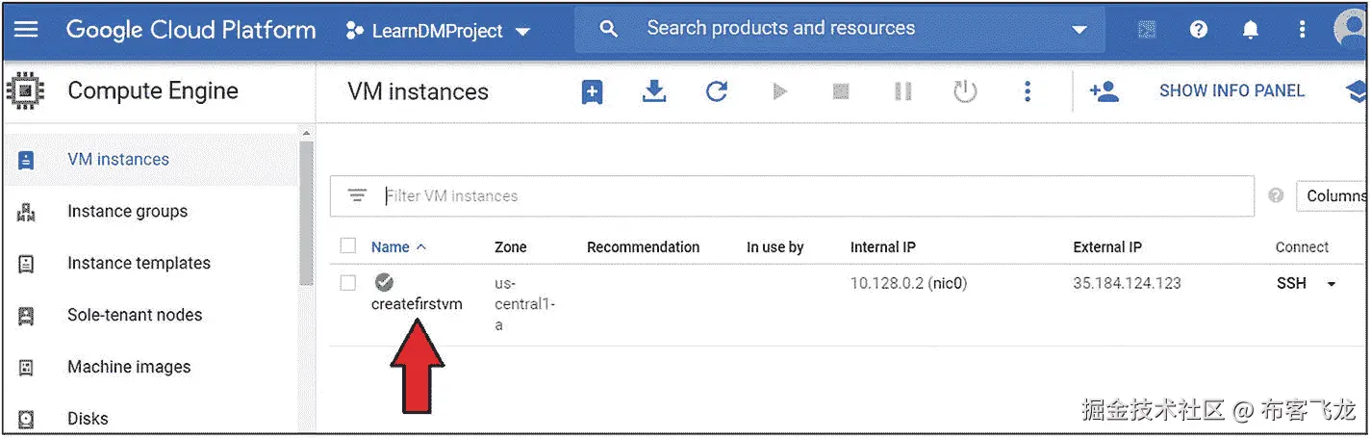Expand the SSH connect dropdown arrow
The width and height of the screenshot is (1371, 438).
pos(1332,284)
